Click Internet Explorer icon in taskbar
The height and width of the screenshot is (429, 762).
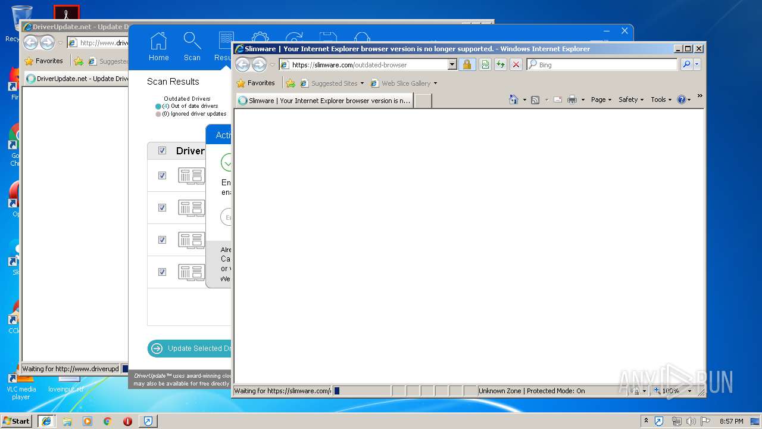pos(46,421)
